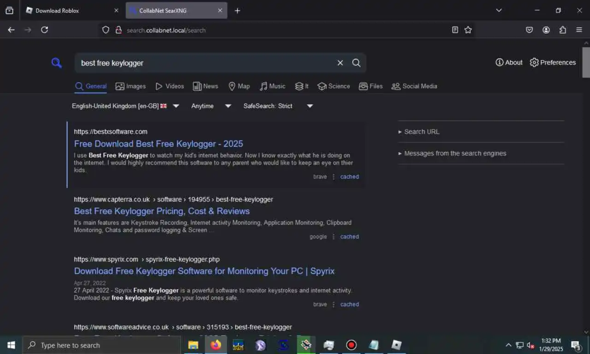The height and width of the screenshot is (354, 590).
Task: Submit search using magnifier button
Action: tap(356, 63)
